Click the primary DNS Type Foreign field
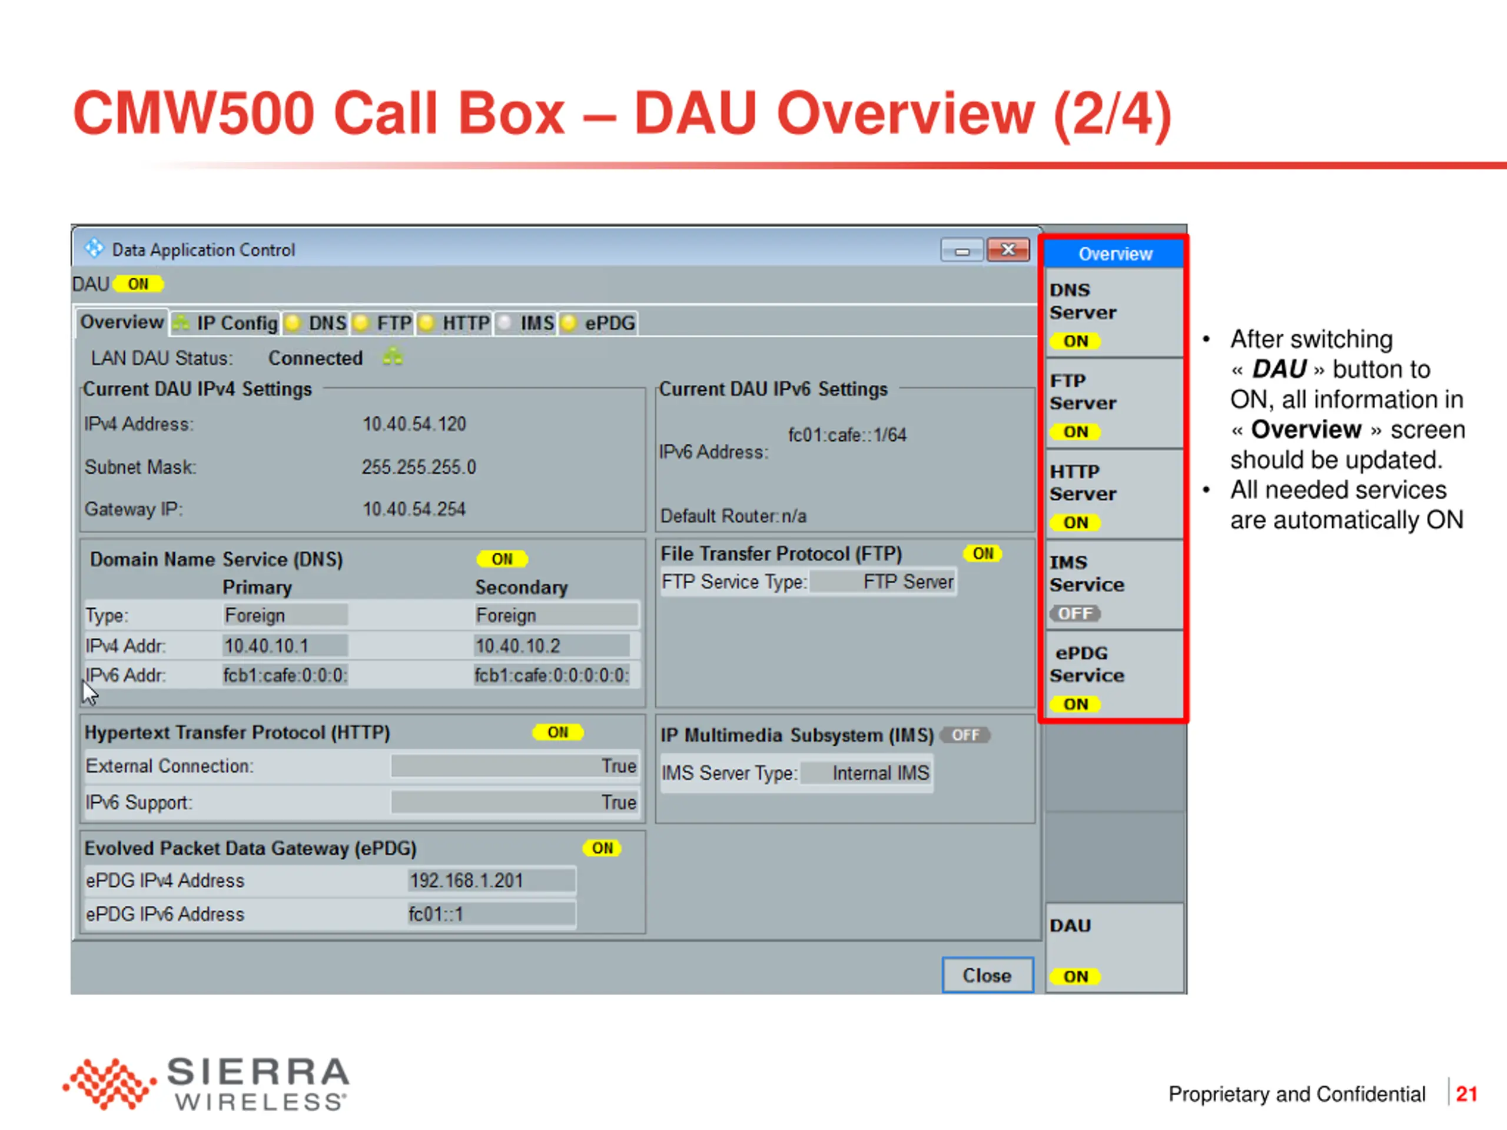Viewport: 1507px width, 1130px height. (x=285, y=615)
